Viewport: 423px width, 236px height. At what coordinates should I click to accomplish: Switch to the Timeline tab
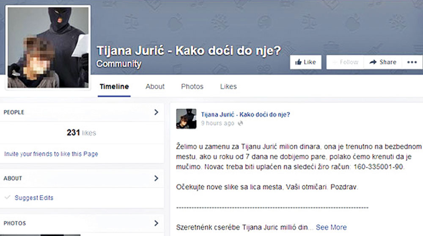114,86
